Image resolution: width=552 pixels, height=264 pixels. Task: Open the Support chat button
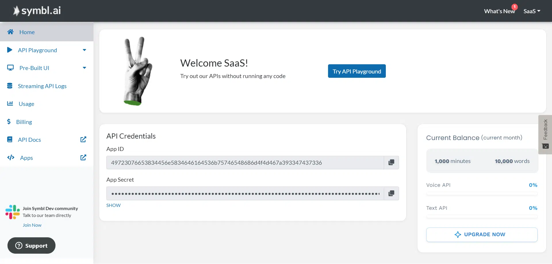31,246
